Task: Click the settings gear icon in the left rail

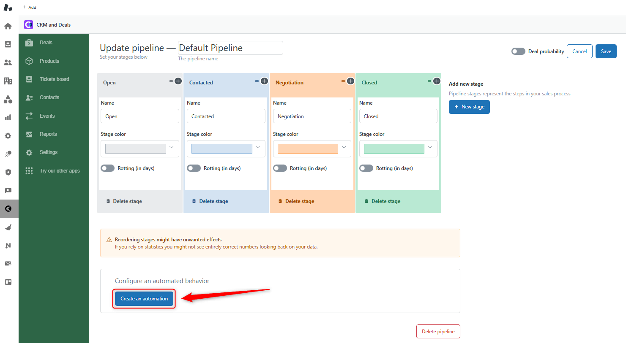Action: (8, 136)
